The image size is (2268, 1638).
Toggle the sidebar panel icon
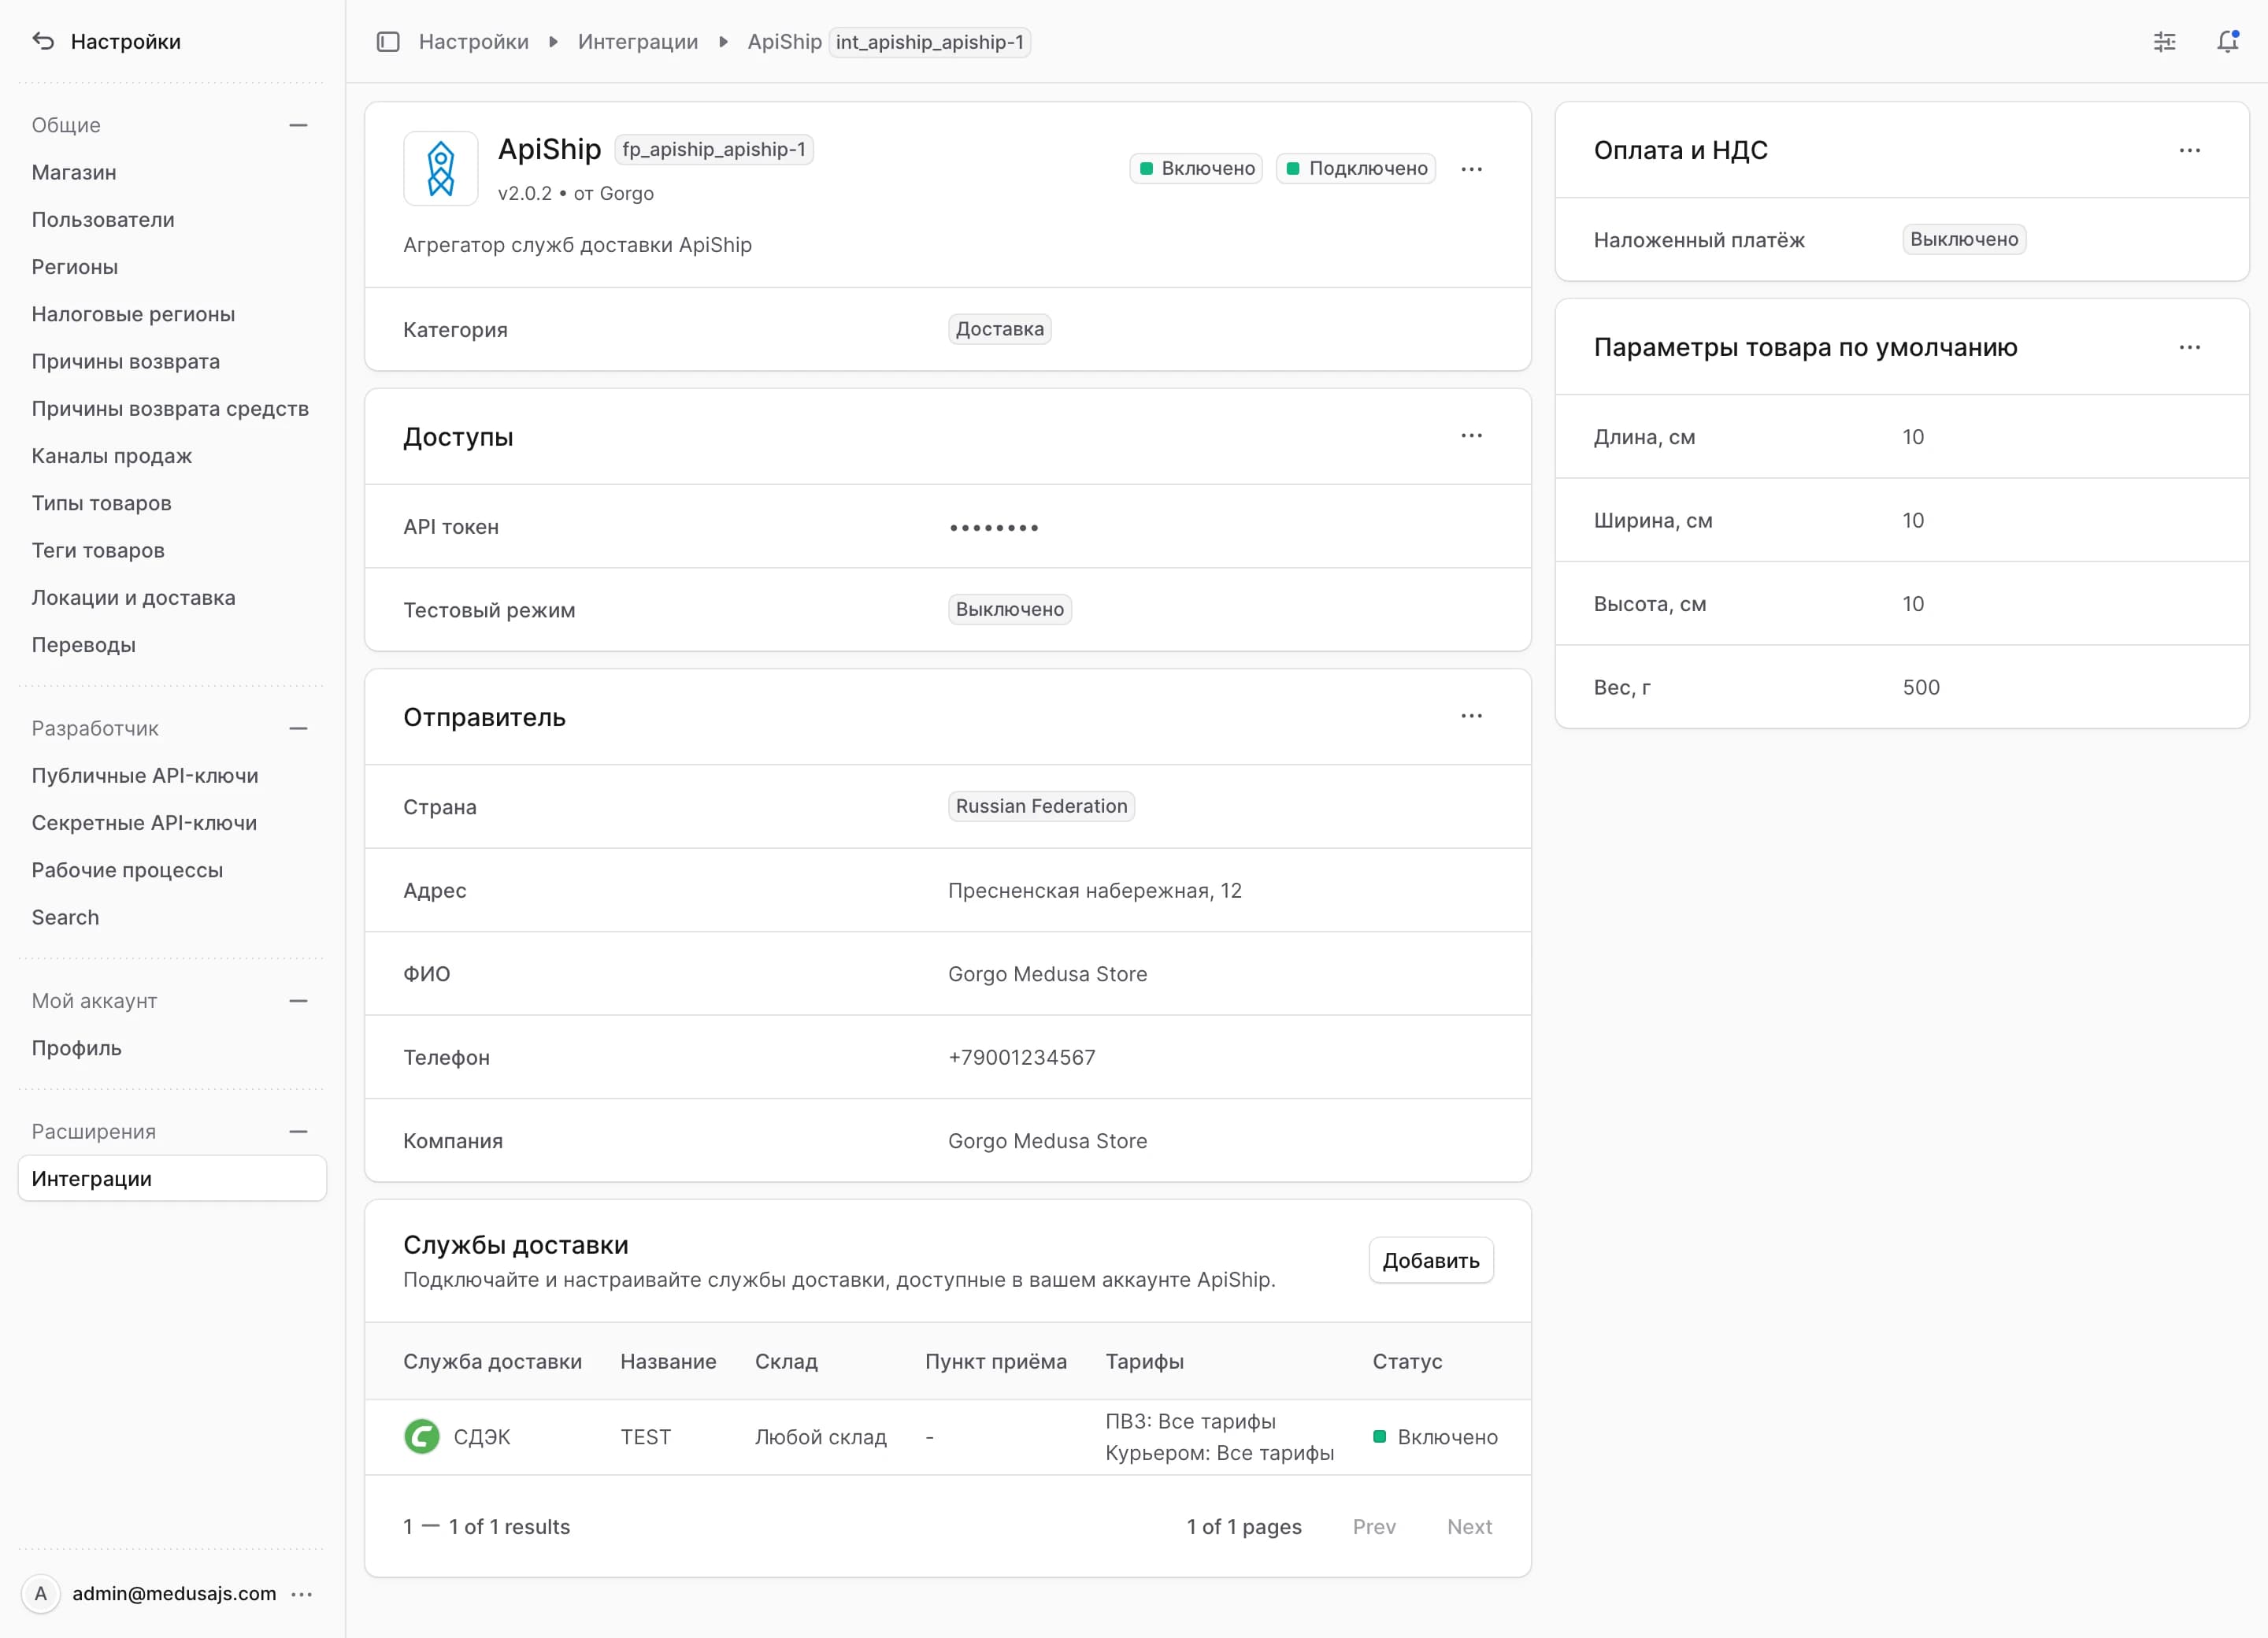tap(388, 42)
